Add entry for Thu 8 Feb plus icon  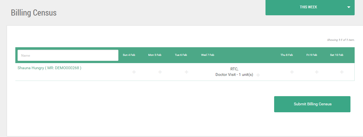tap(292, 72)
